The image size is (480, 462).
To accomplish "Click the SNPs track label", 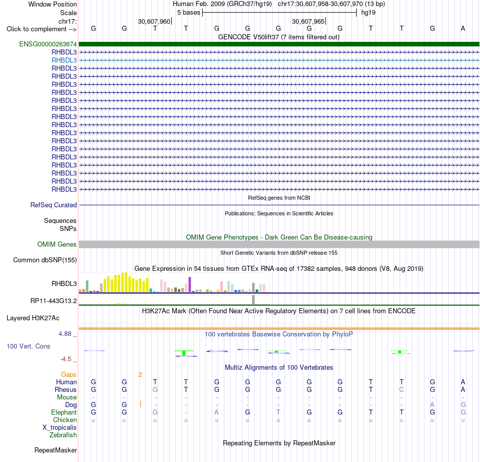I will tap(68, 228).
